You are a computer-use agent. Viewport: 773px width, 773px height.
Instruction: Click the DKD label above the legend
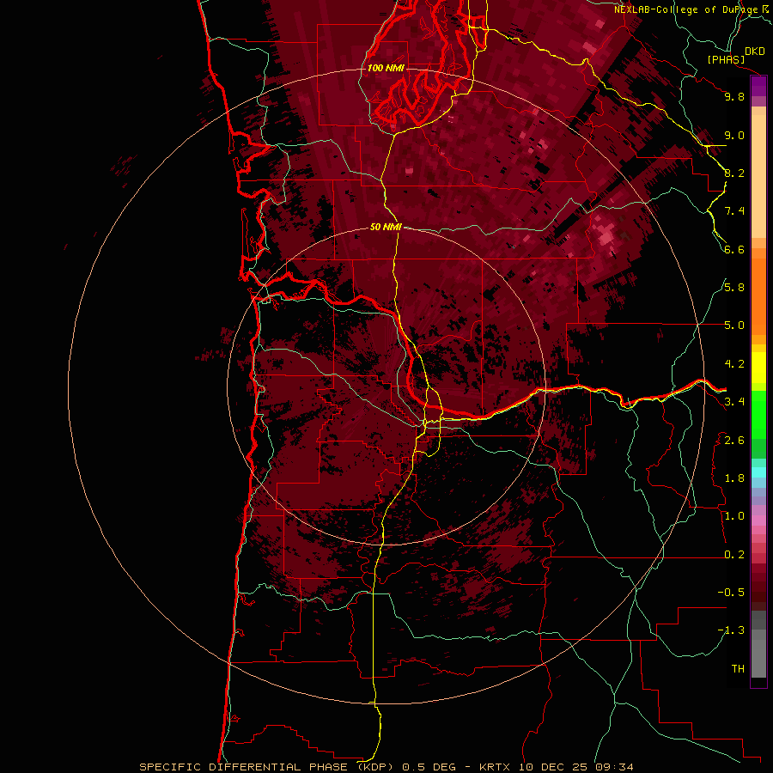[x=755, y=52]
